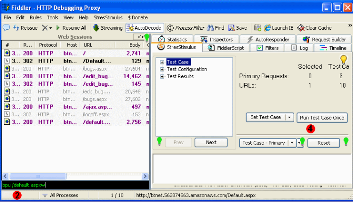353x202 pixels.
Task: Click the QuickExec command input box
Action: point(75,185)
